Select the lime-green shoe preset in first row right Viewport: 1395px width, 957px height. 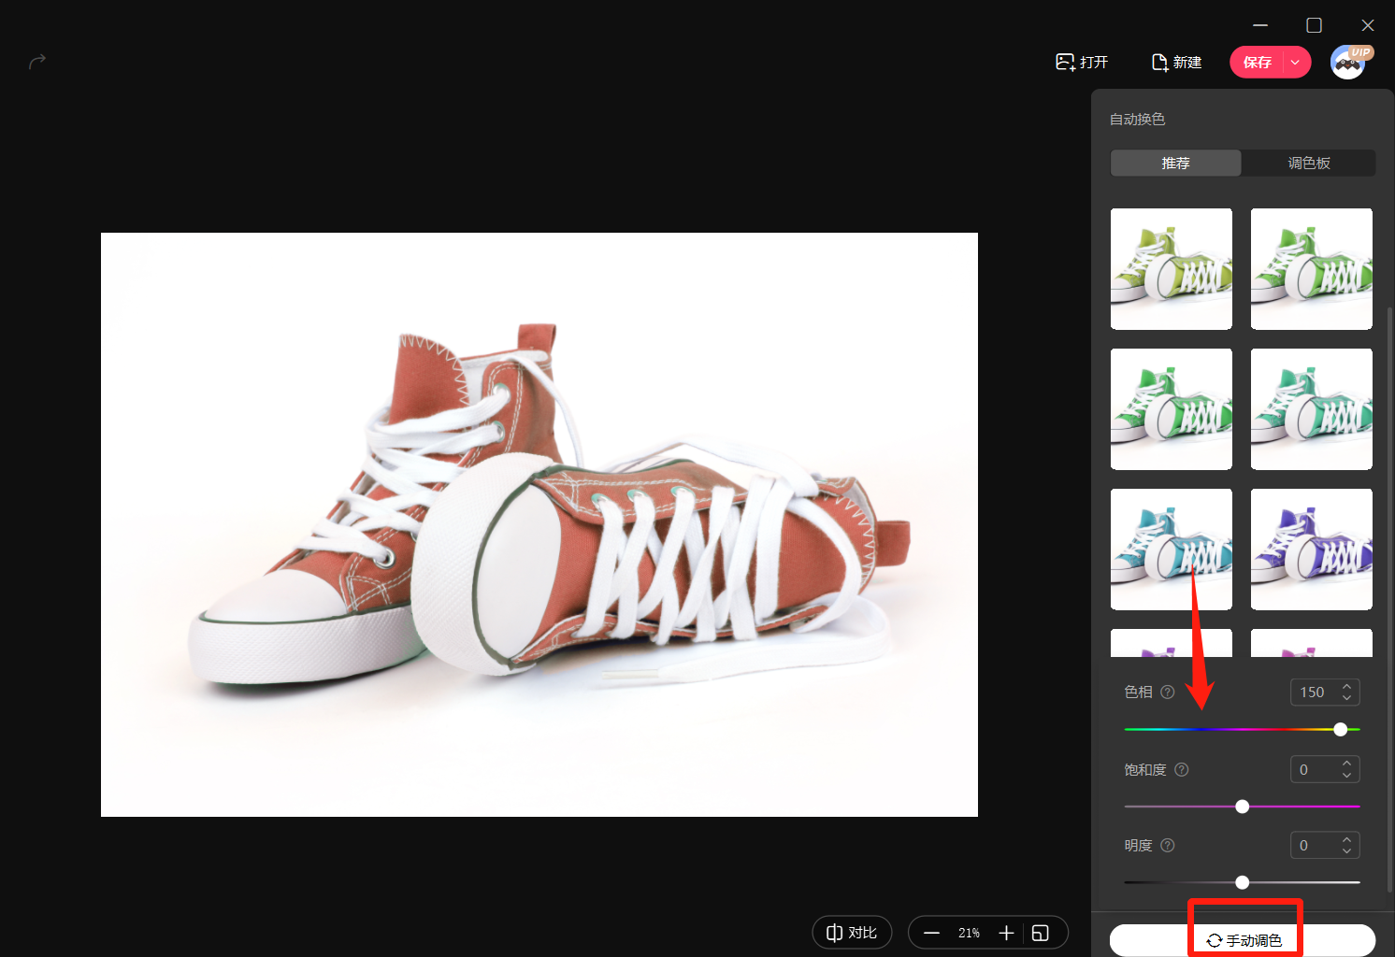[1312, 269]
